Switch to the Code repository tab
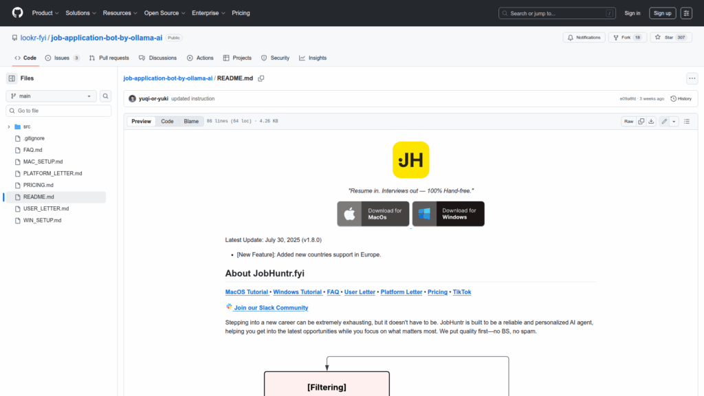 click(25, 58)
